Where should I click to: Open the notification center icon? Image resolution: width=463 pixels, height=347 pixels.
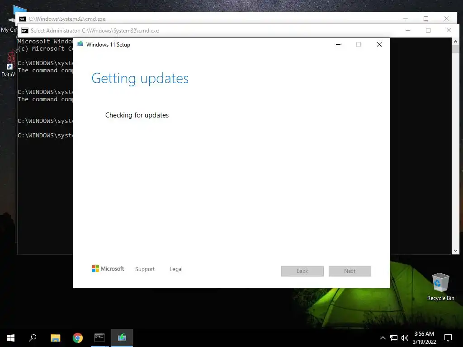click(448, 338)
